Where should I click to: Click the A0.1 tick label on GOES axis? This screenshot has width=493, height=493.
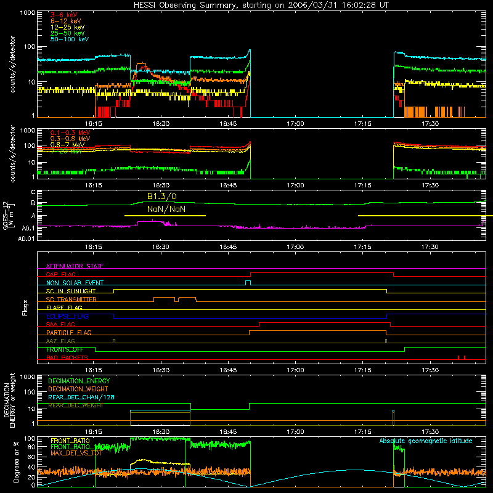click(28, 228)
